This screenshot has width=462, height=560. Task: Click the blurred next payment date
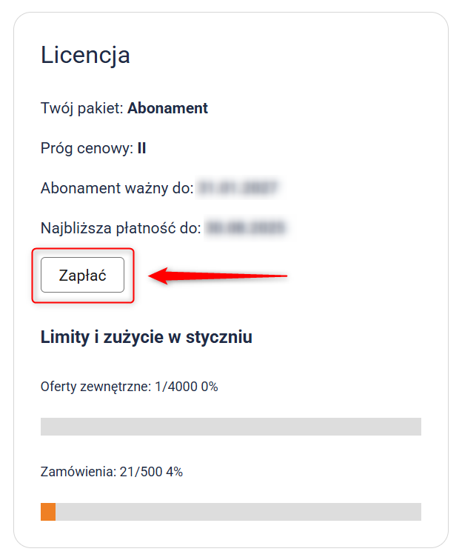click(x=246, y=228)
